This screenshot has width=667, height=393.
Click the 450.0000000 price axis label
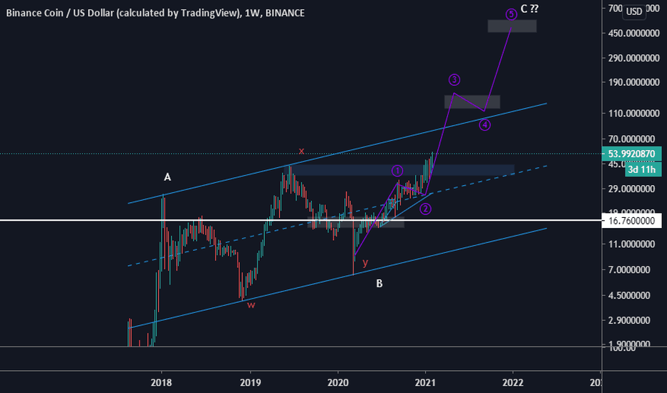pos(634,33)
